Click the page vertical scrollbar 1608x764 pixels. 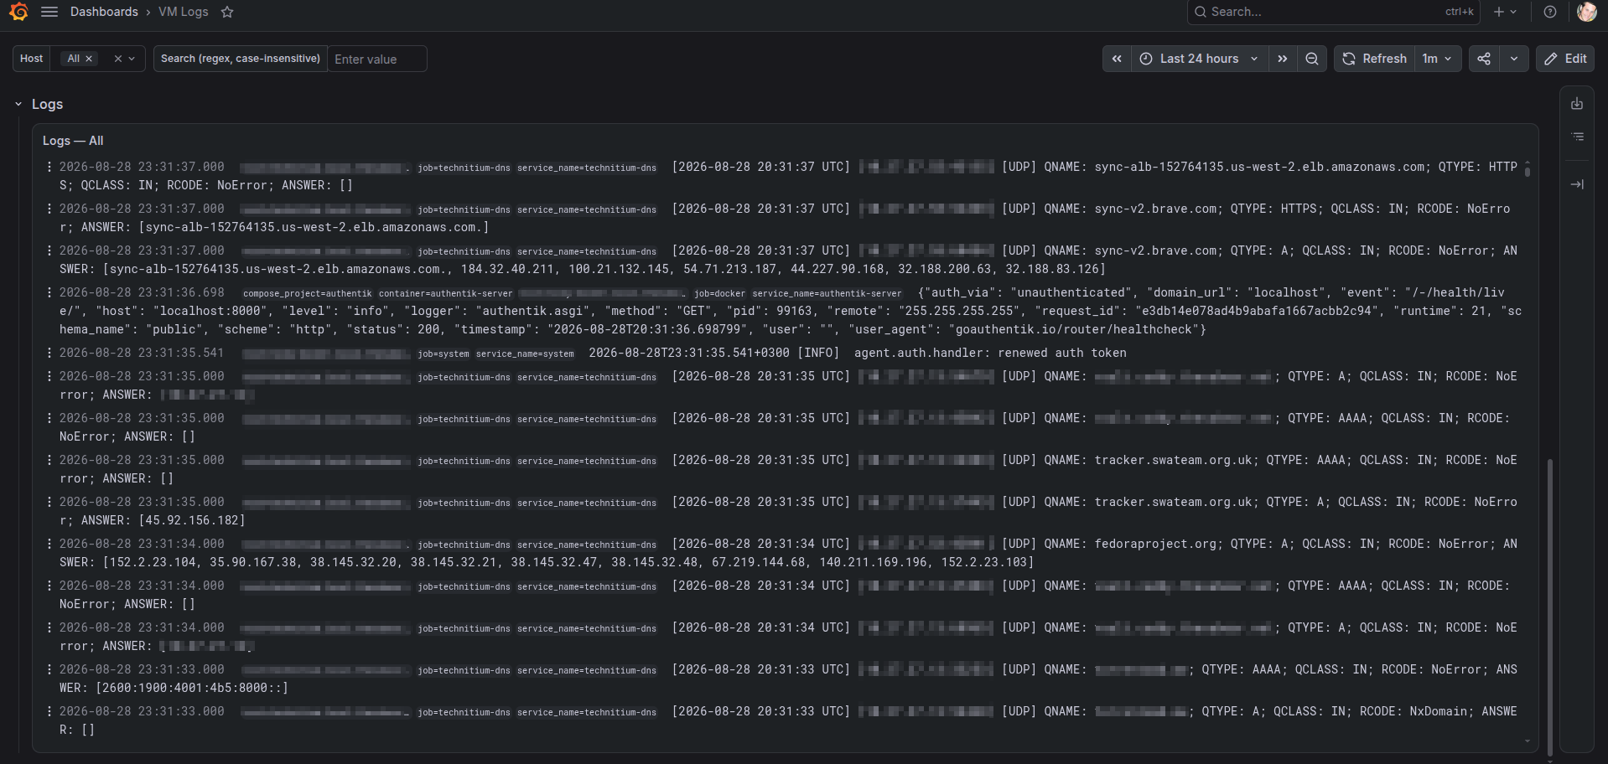tap(1550, 607)
